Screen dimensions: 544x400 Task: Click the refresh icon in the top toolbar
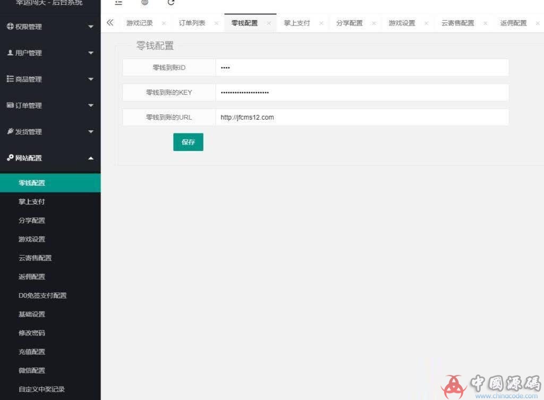170,3
